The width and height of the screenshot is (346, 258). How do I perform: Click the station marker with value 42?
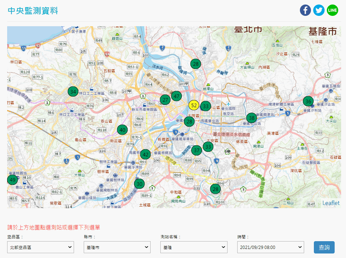coord(145,154)
